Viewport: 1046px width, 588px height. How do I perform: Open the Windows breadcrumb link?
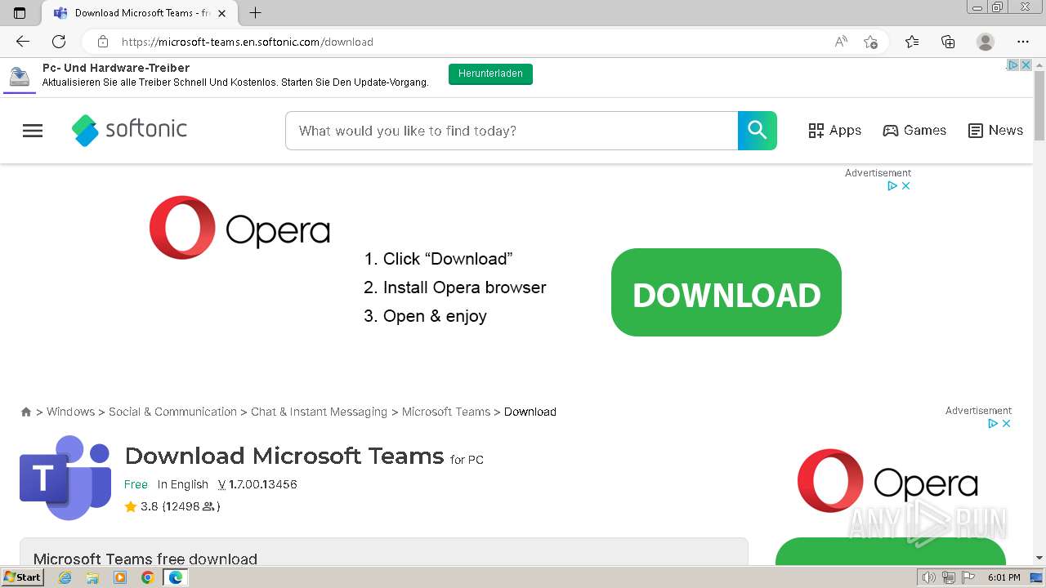(70, 412)
